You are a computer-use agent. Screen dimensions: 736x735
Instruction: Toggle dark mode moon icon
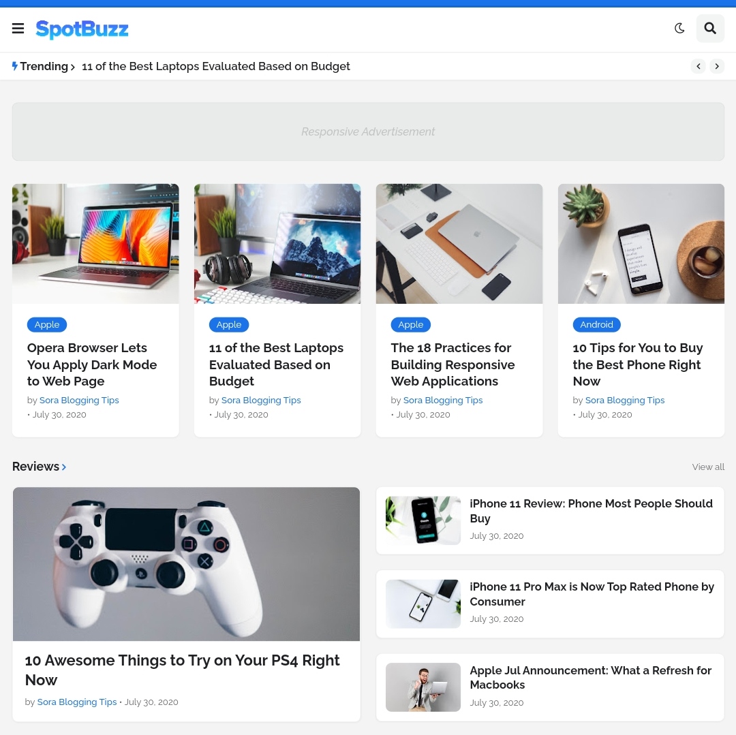679,29
